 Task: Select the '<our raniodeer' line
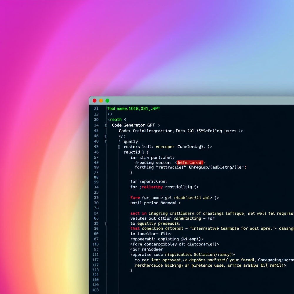[x=146, y=249]
